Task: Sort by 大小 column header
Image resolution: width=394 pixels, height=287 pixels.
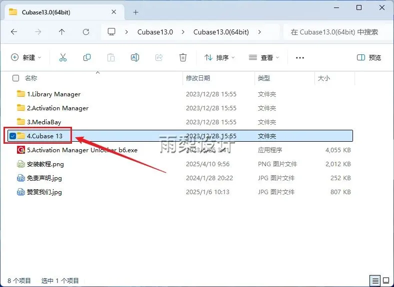Action: click(x=324, y=78)
